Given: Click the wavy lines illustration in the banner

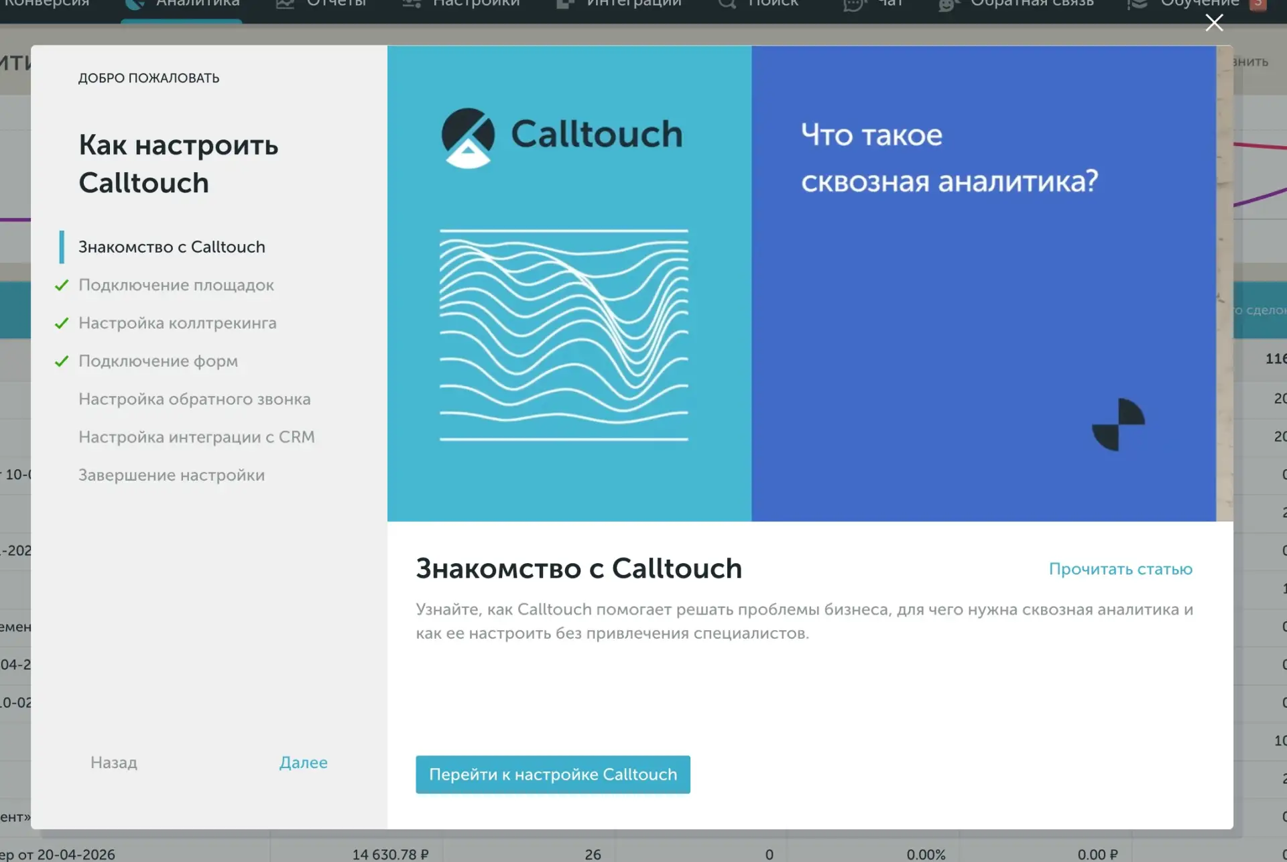Looking at the screenshot, I should 564,334.
